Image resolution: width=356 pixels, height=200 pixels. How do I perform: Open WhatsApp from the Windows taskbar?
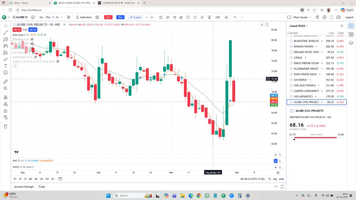[207, 196]
